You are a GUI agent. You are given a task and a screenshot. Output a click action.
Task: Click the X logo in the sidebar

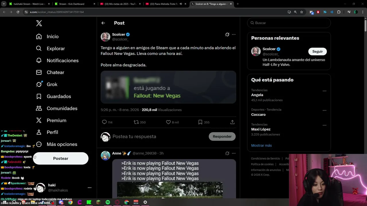pos(39,23)
